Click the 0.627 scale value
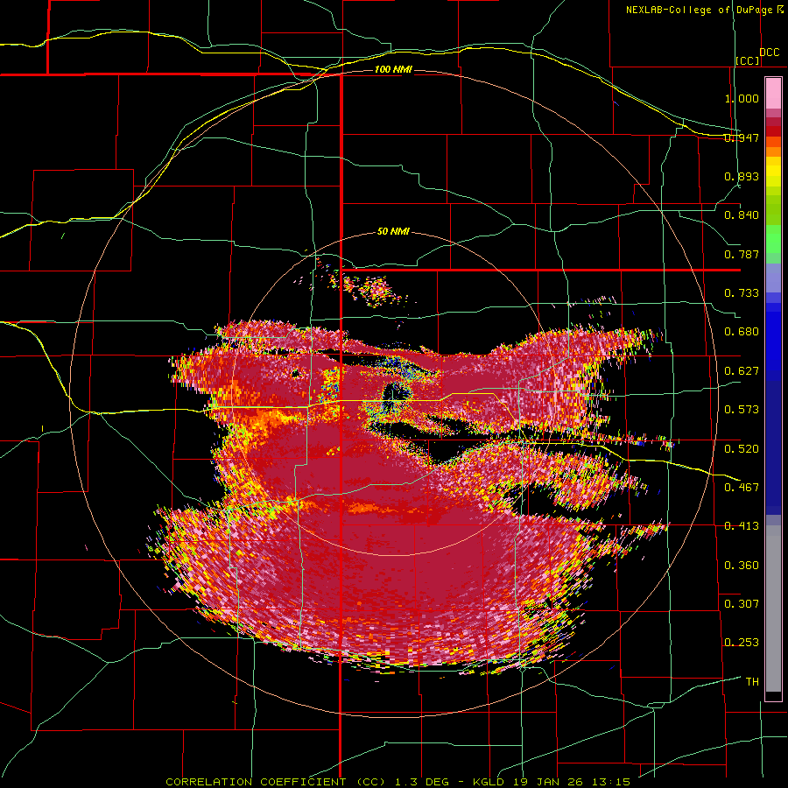Image resolution: width=788 pixels, height=788 pixels. (x=742, y=371)
